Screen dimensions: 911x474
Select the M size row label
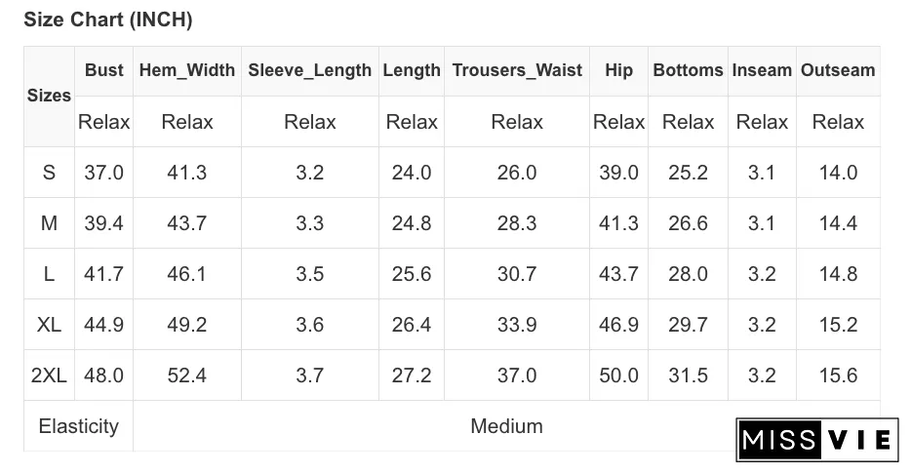point(49,223)
